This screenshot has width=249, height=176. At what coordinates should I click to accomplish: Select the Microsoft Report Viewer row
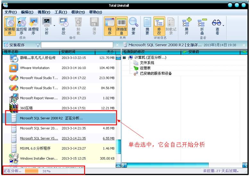point(59,98)
